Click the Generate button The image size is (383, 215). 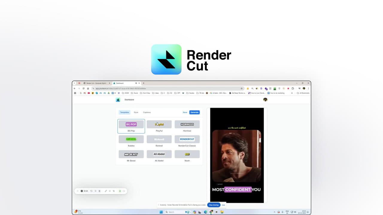194,112
